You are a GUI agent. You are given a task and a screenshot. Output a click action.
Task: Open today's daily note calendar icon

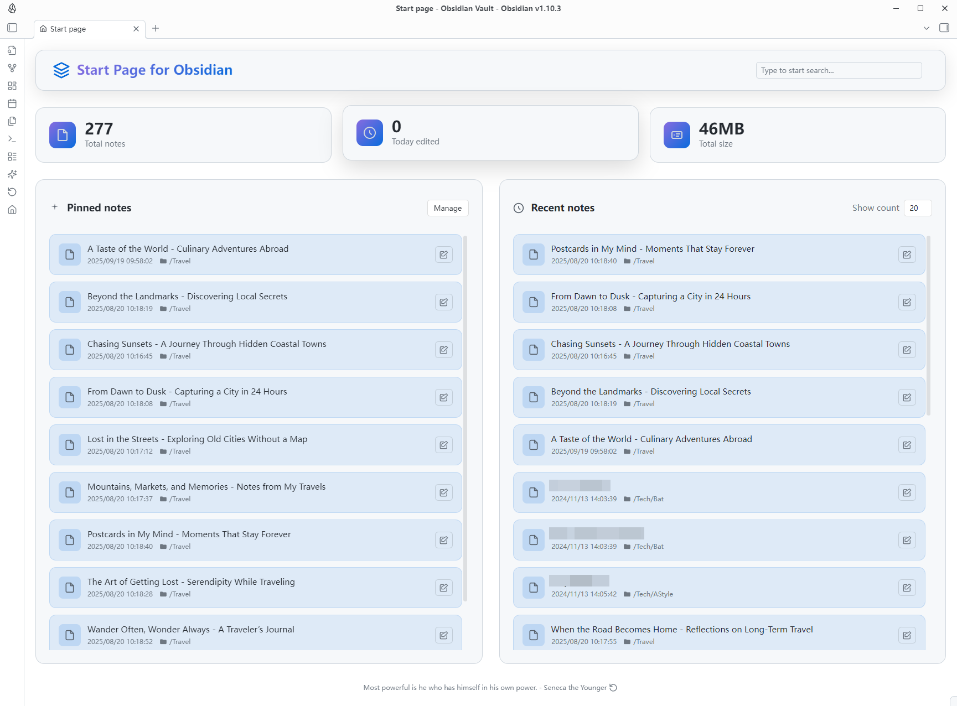coord(12,103)
